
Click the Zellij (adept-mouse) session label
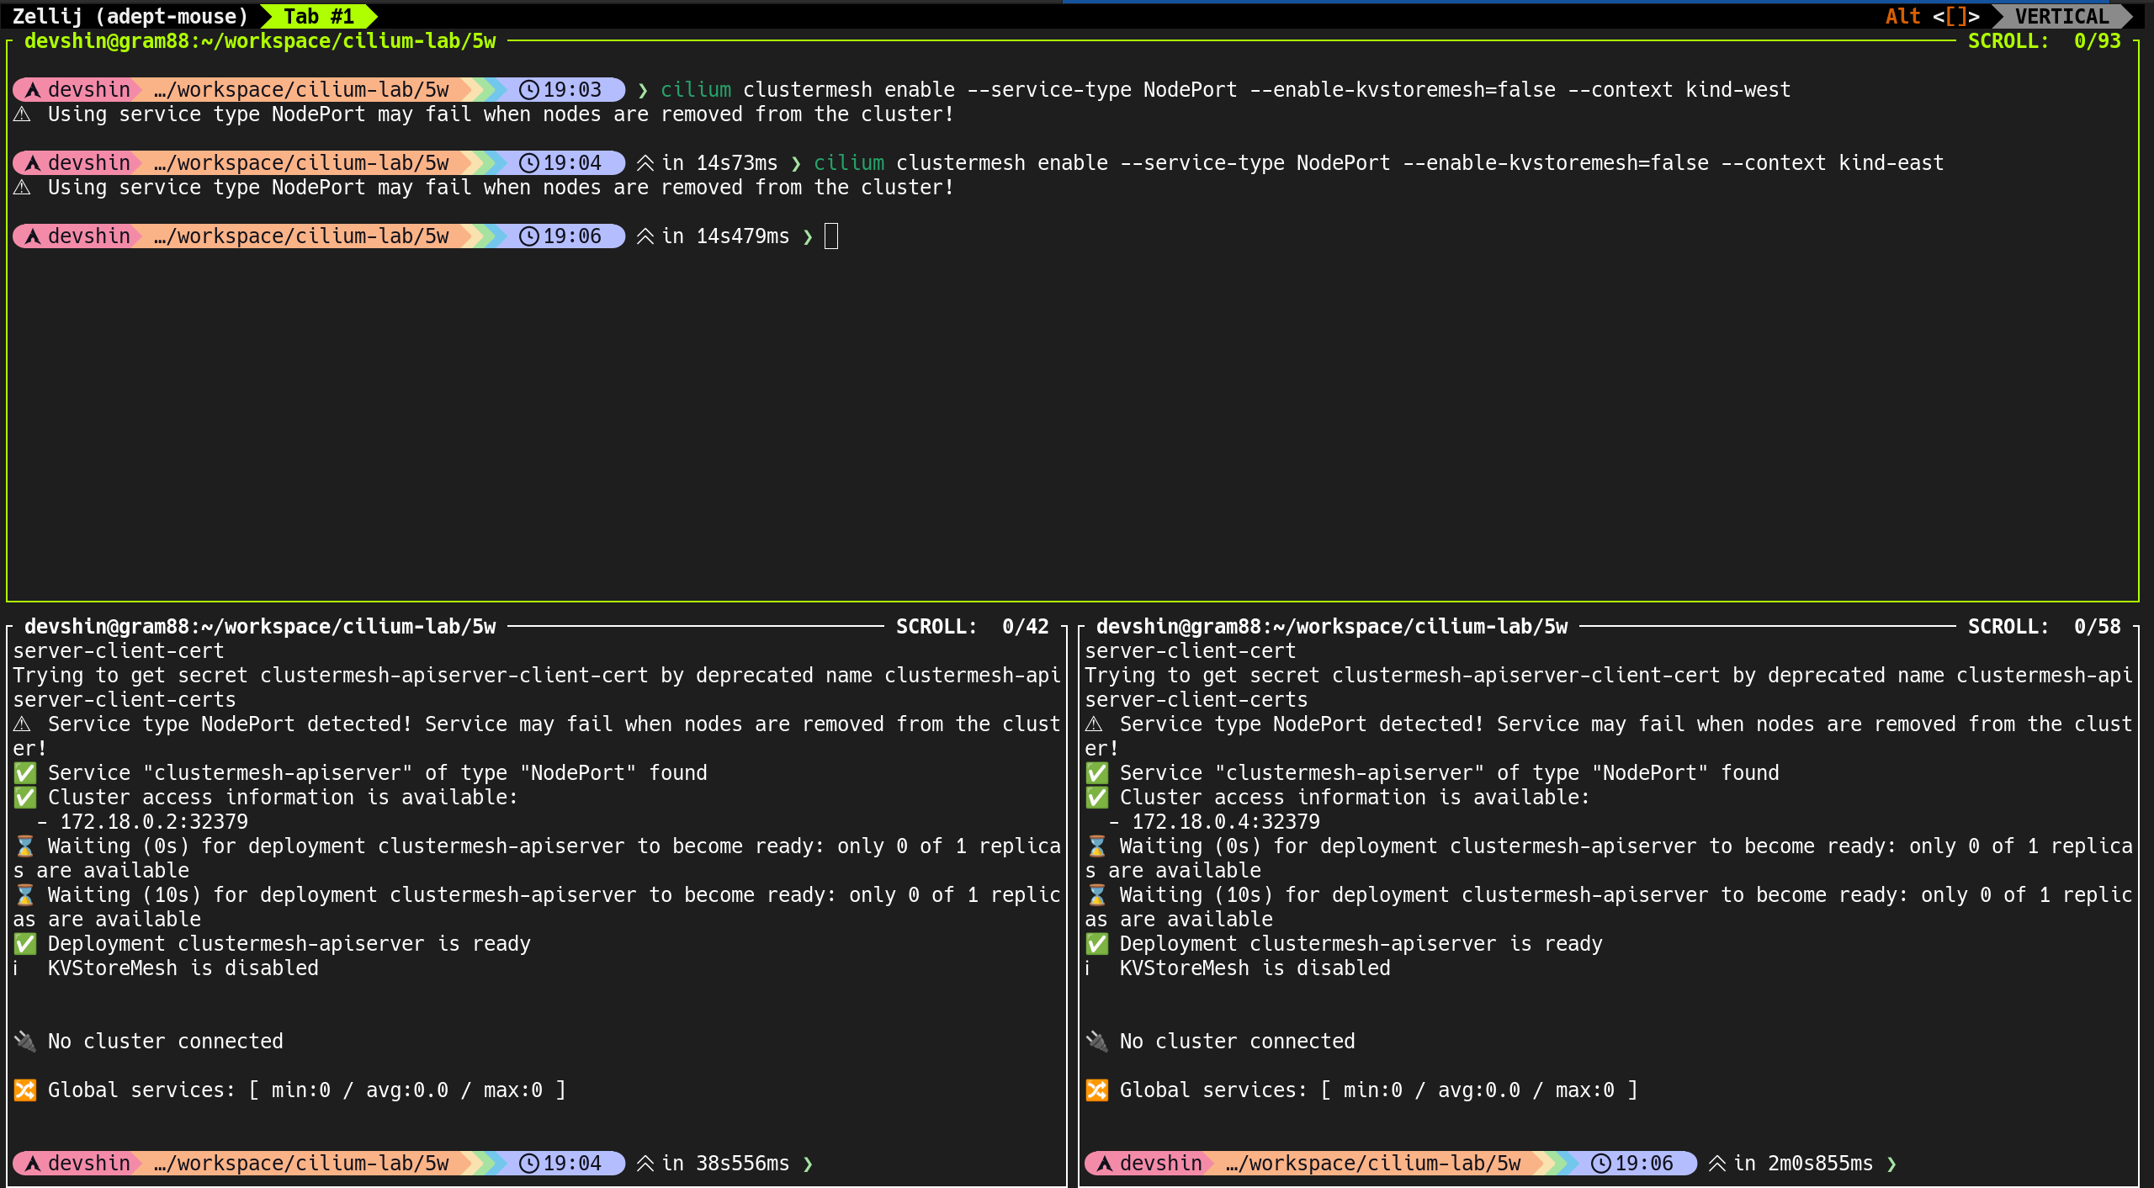(x=130, y=16)
